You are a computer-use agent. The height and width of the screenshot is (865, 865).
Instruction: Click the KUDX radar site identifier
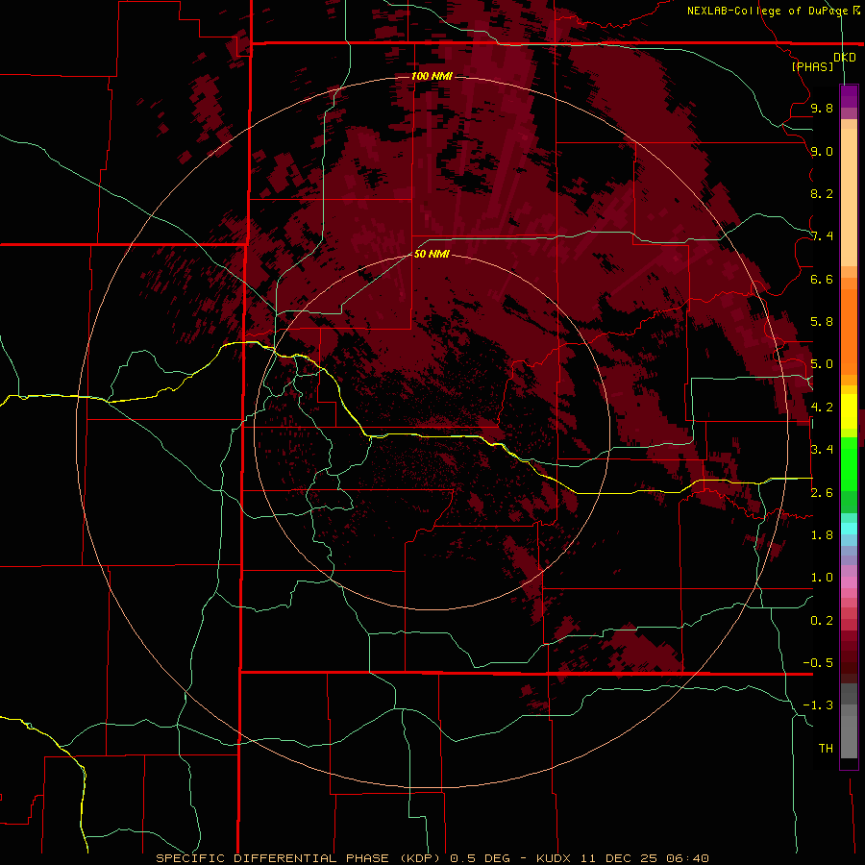point(555,858)
